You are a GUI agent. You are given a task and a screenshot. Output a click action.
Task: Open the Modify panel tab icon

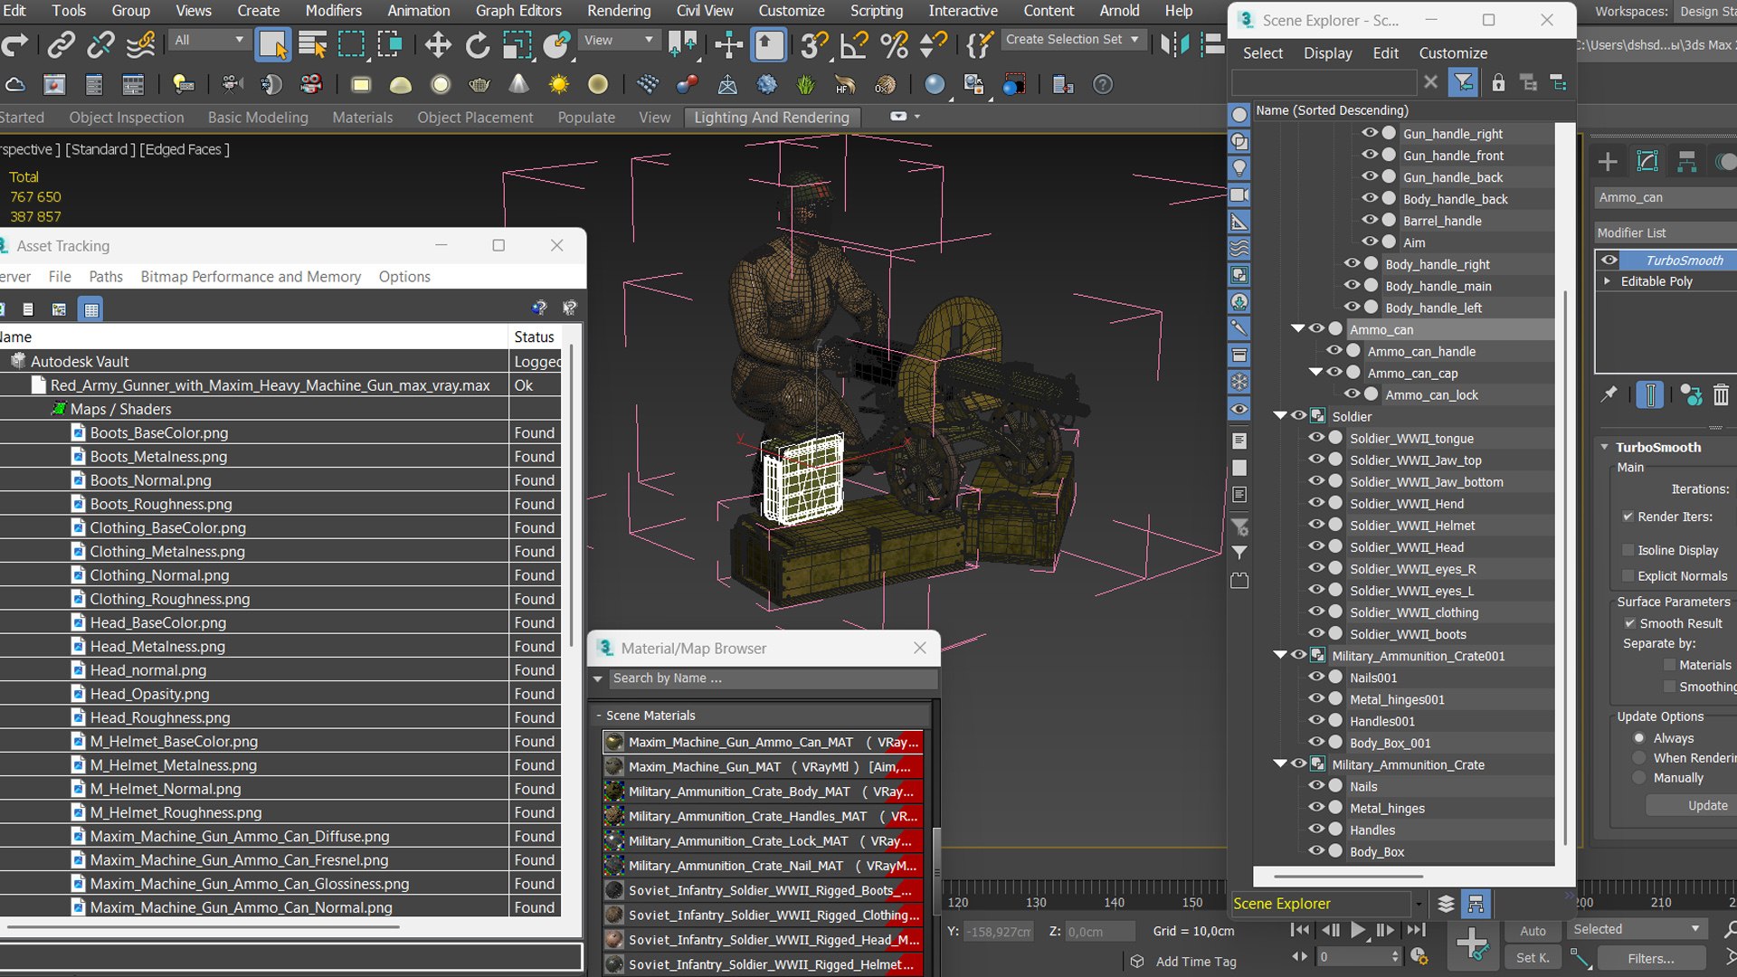(x=1647, y=162)
